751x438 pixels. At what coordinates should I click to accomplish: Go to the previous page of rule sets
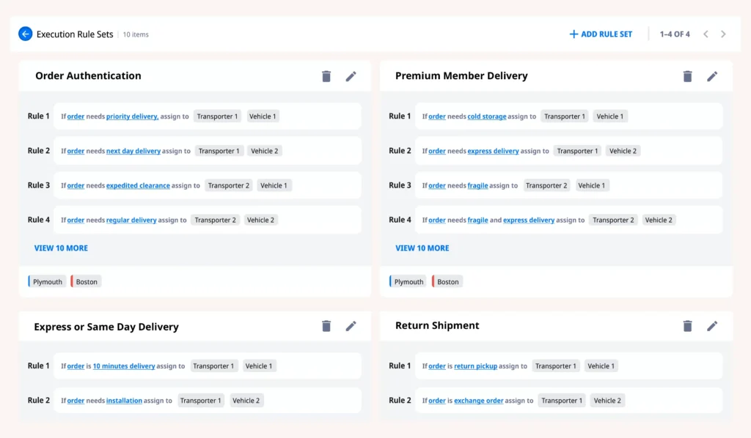click(x=706, y=34)
